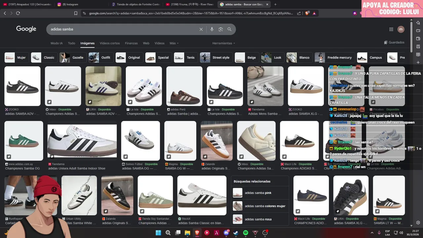The image size is (423, 238).
Task: Filter images by 'Outfit' chip
Action: pos(100,58)
